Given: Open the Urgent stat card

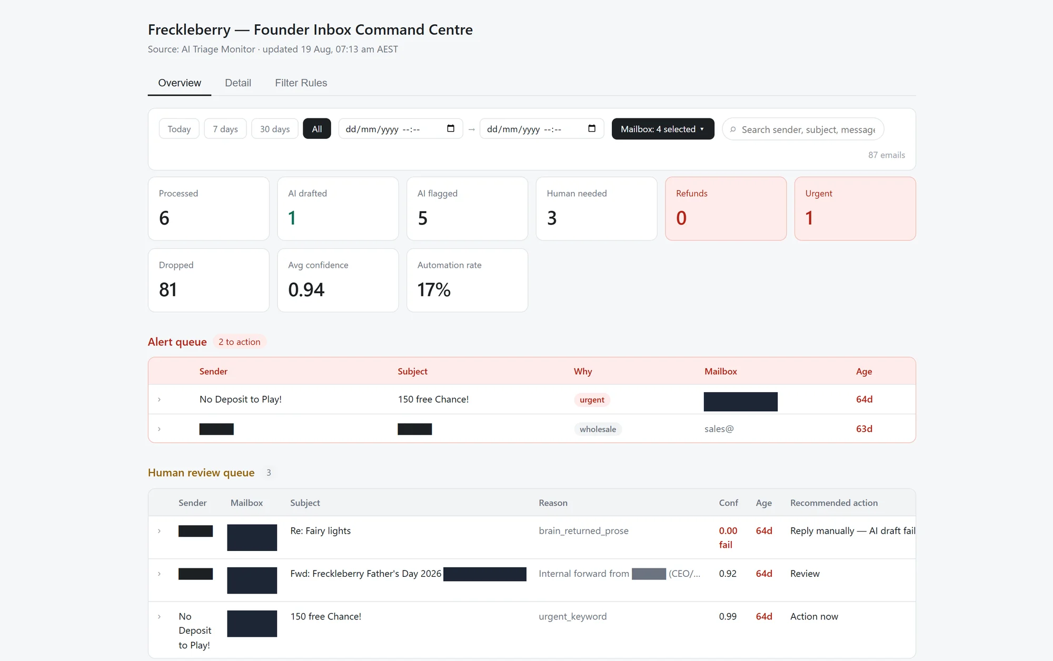Looking at the screenshot, I should [855, 208].
